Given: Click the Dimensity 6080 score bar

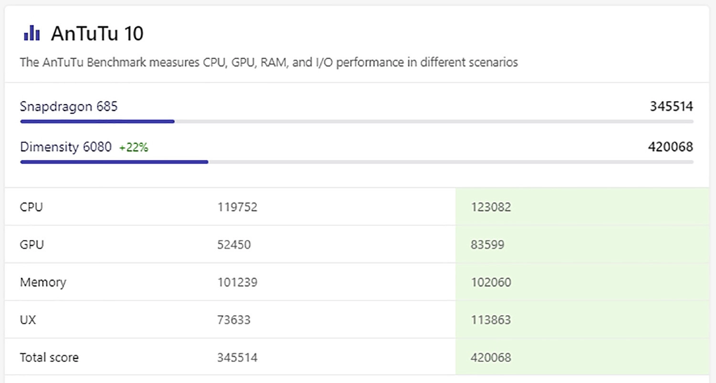Looking at the screenshot, I should pyautogui.click(x=357, y=162).
